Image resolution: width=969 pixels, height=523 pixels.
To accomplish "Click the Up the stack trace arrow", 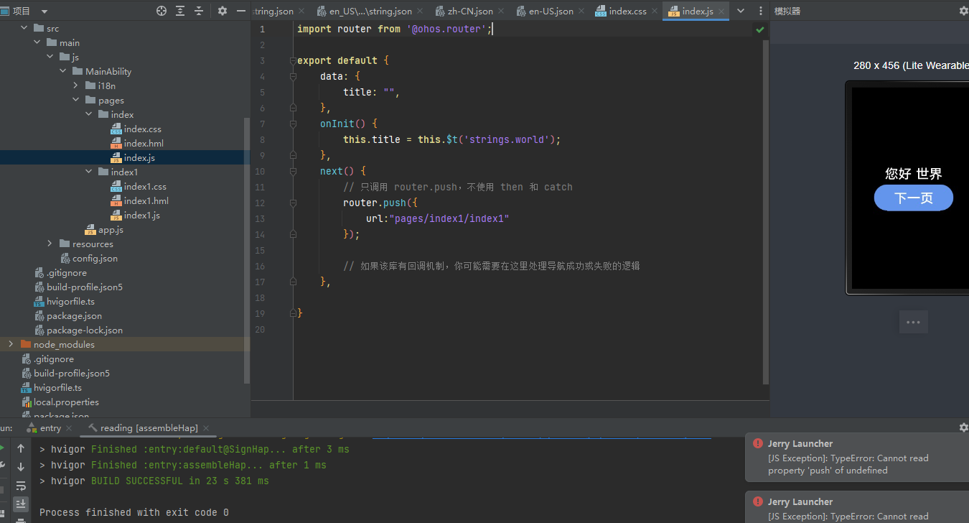I will click(x=21, y=448).
